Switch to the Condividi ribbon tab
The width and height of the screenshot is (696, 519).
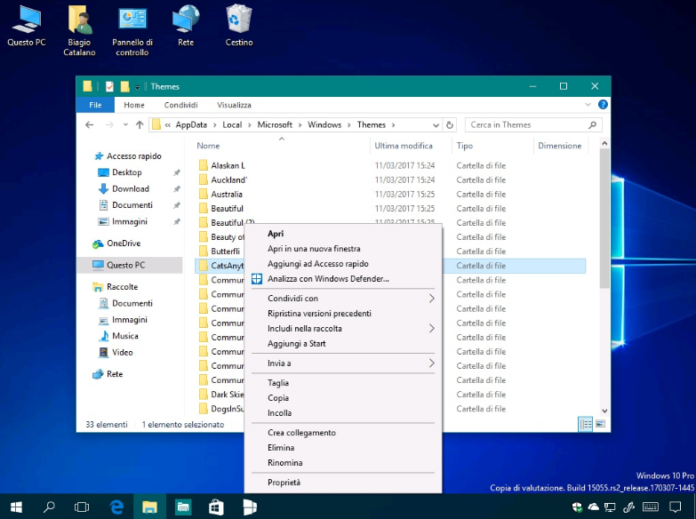pyautogui.click(x=180, y=105)
